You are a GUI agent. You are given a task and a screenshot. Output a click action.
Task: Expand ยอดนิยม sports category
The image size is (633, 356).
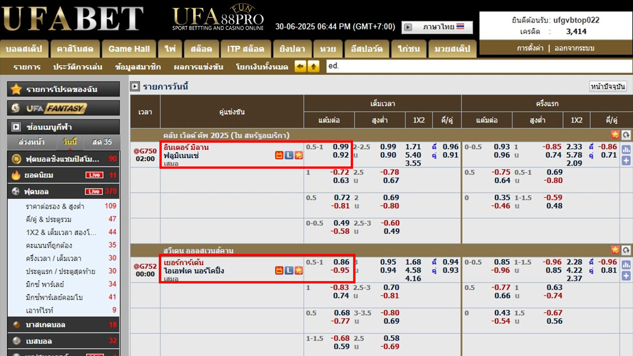pyautogui.click(x=63, y=175)
